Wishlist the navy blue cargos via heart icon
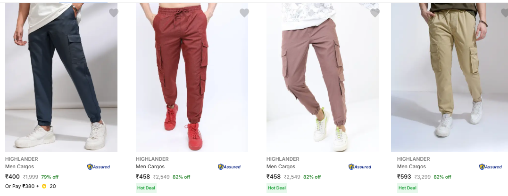The height and width of the screenshot is (196, 508). point(113,13)
